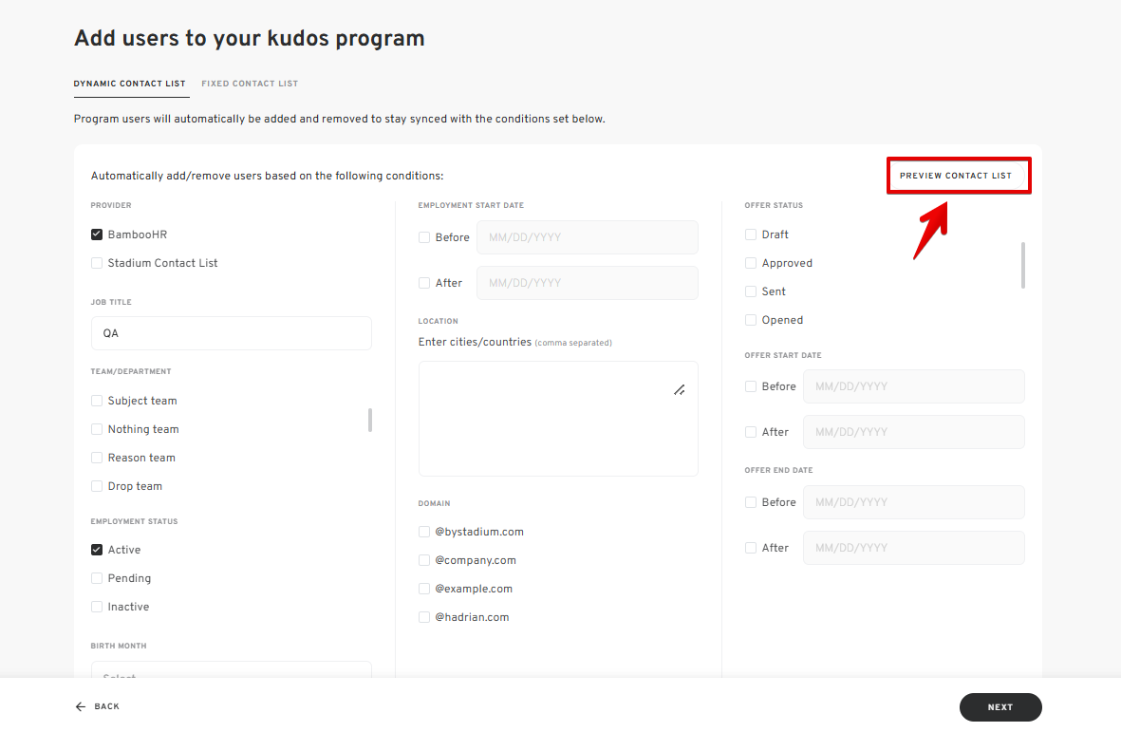The height and width of the screenshot is (732, 1121).
Task: Check the Employment Start Date Before box
Action: coord(424,237)
